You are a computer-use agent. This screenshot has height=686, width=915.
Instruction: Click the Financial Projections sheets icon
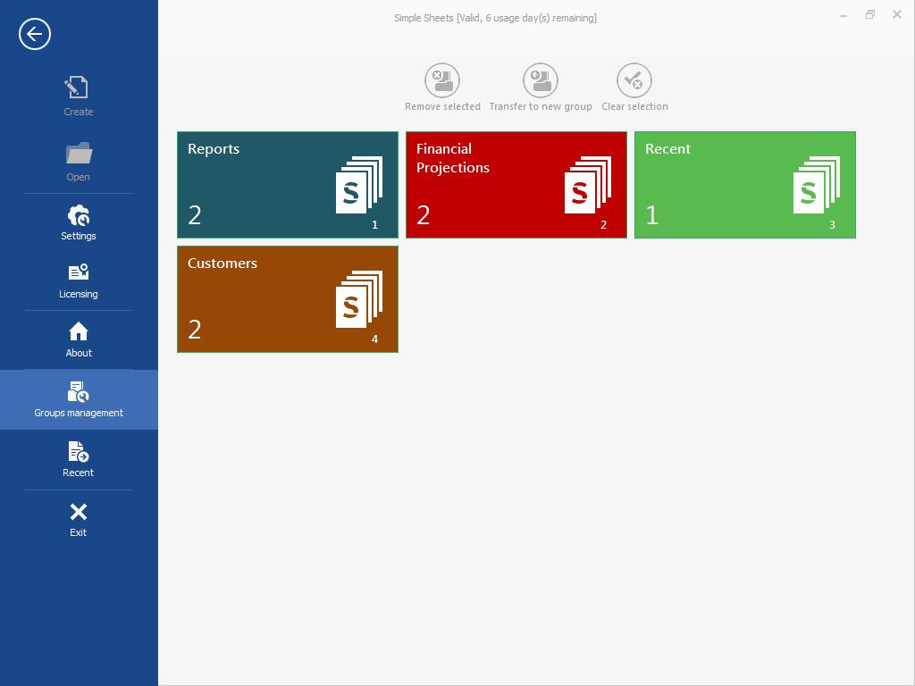[x=588, y=184]
